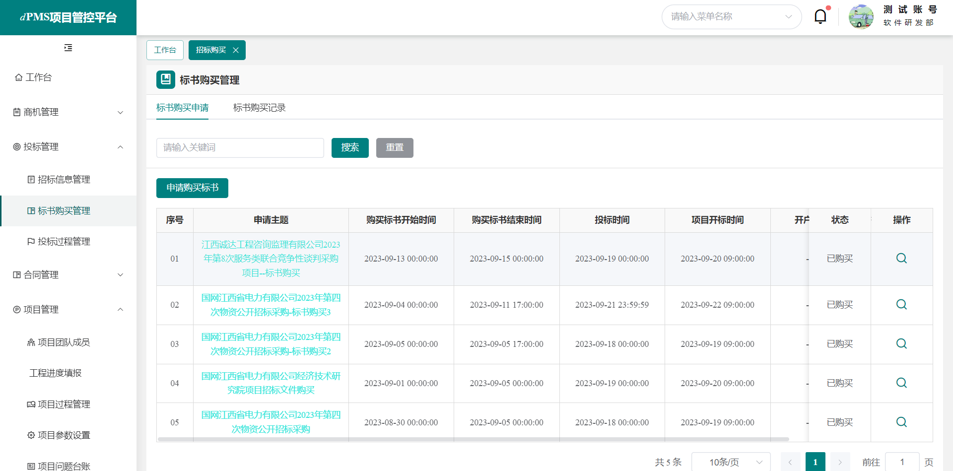Go to 工作台 in sidebar

(x=68, y=77)
